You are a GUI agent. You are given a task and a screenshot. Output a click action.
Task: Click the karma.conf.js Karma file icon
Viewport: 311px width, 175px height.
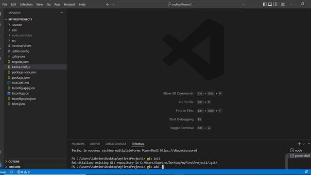(x=9, y=67)
